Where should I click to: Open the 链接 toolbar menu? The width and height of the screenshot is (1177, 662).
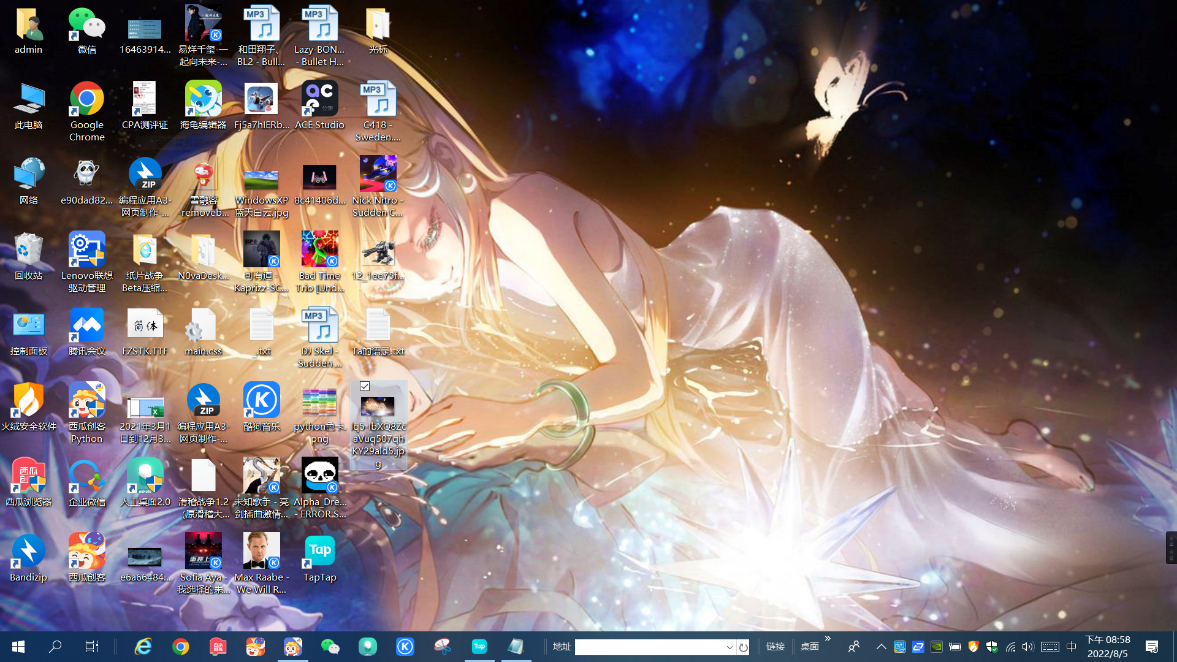click(775, 647)
